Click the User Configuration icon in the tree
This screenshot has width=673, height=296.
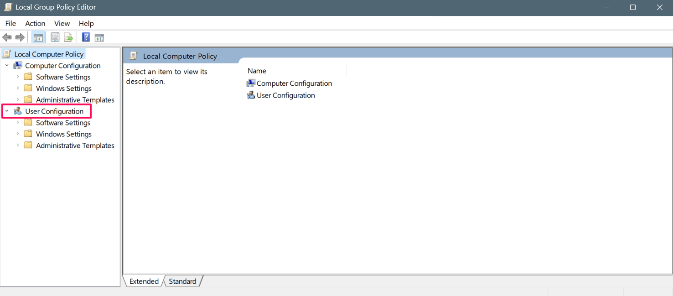coord(18,111)
